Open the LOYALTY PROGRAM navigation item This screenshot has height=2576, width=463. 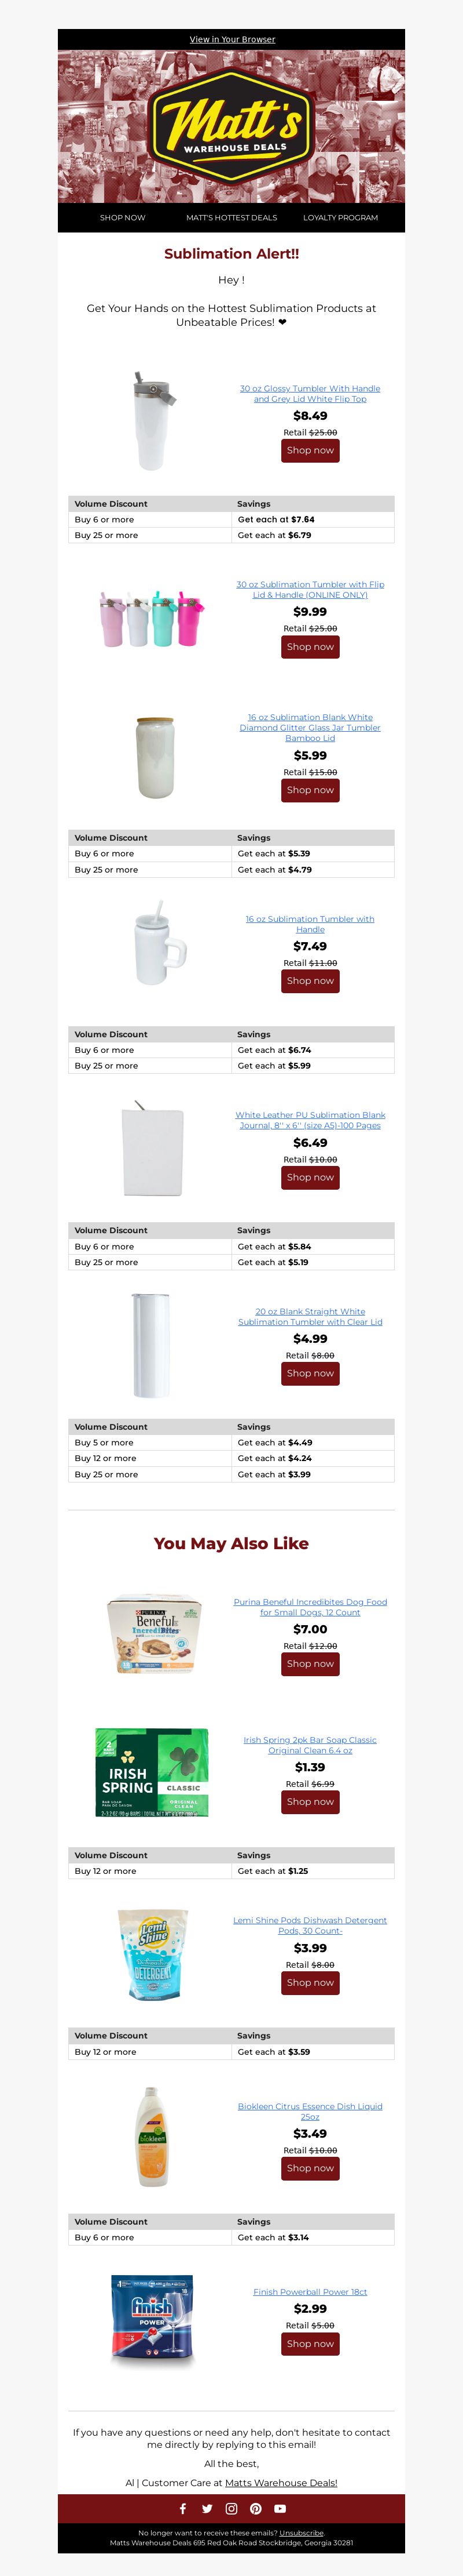click(340, 217)
